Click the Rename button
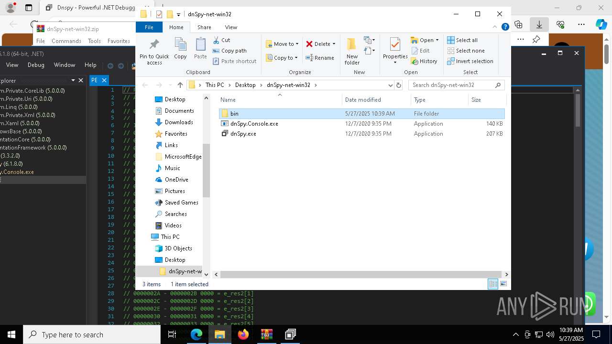 click(320, 58)
